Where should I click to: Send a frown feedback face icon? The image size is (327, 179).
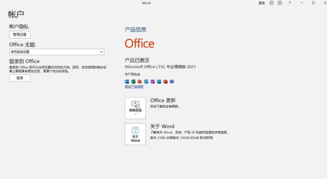tap(280, 3)
